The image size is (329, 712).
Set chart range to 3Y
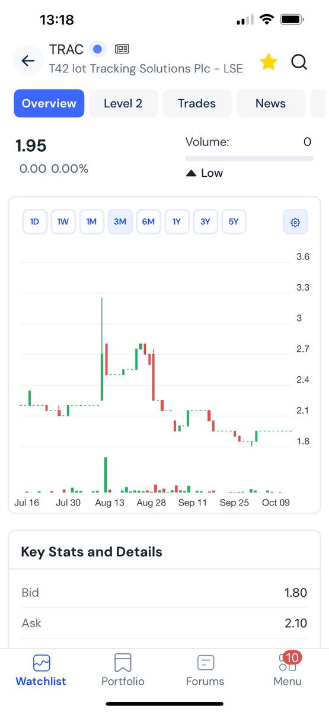[205, 222]
